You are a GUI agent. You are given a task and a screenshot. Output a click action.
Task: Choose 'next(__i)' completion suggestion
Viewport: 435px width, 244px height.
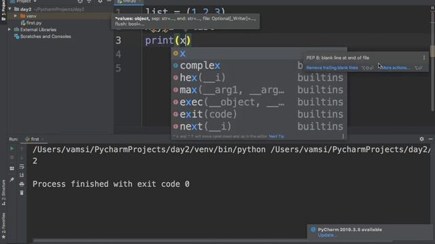[258, 127]
